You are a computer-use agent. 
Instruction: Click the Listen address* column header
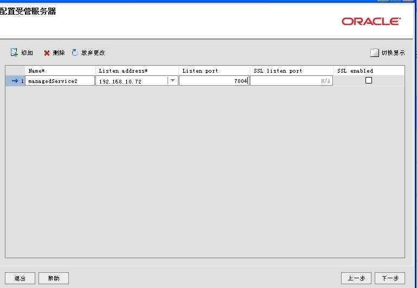pyautogui.click(x=137, y=71)
